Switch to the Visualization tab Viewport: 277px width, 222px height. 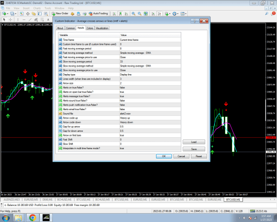click(x=102, y=28)
